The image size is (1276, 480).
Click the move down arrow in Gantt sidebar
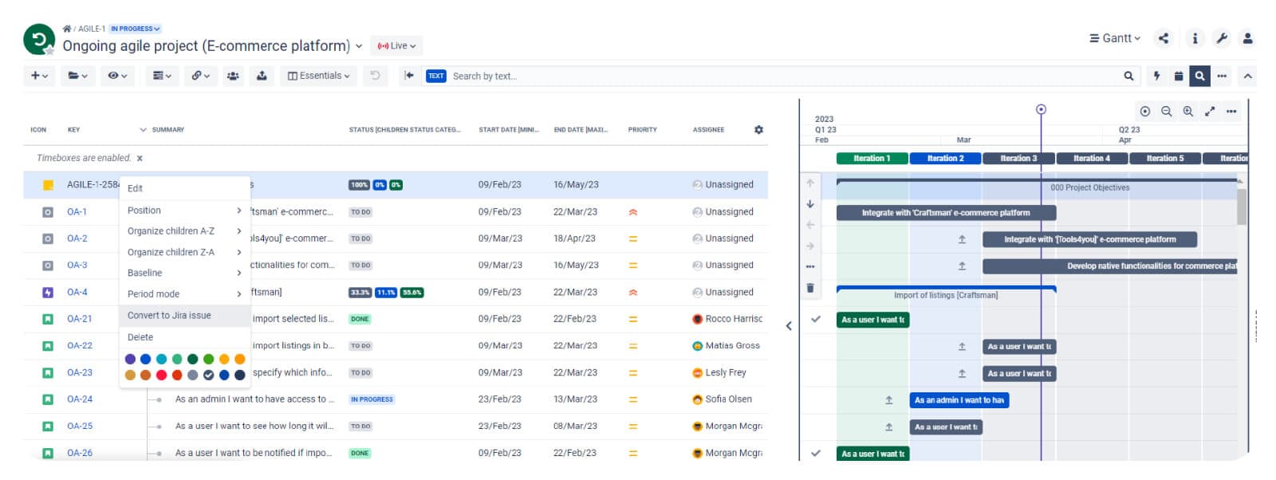pos(810,204)
